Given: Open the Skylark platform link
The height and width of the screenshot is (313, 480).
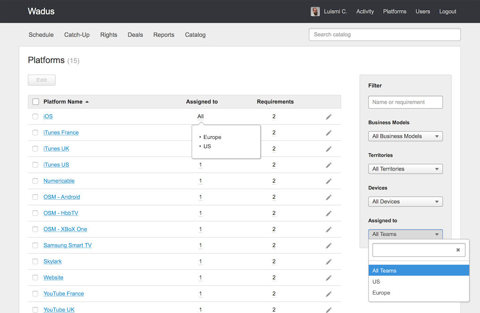Looking at the screenshot, I should pos(53,261).
